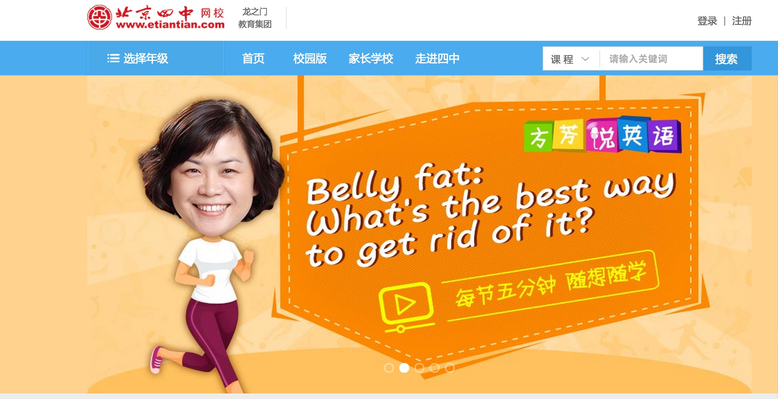This screenshot has height=399, width=778.
Task: Open the 课程 search category dropdown
Action: pos(571,59)
